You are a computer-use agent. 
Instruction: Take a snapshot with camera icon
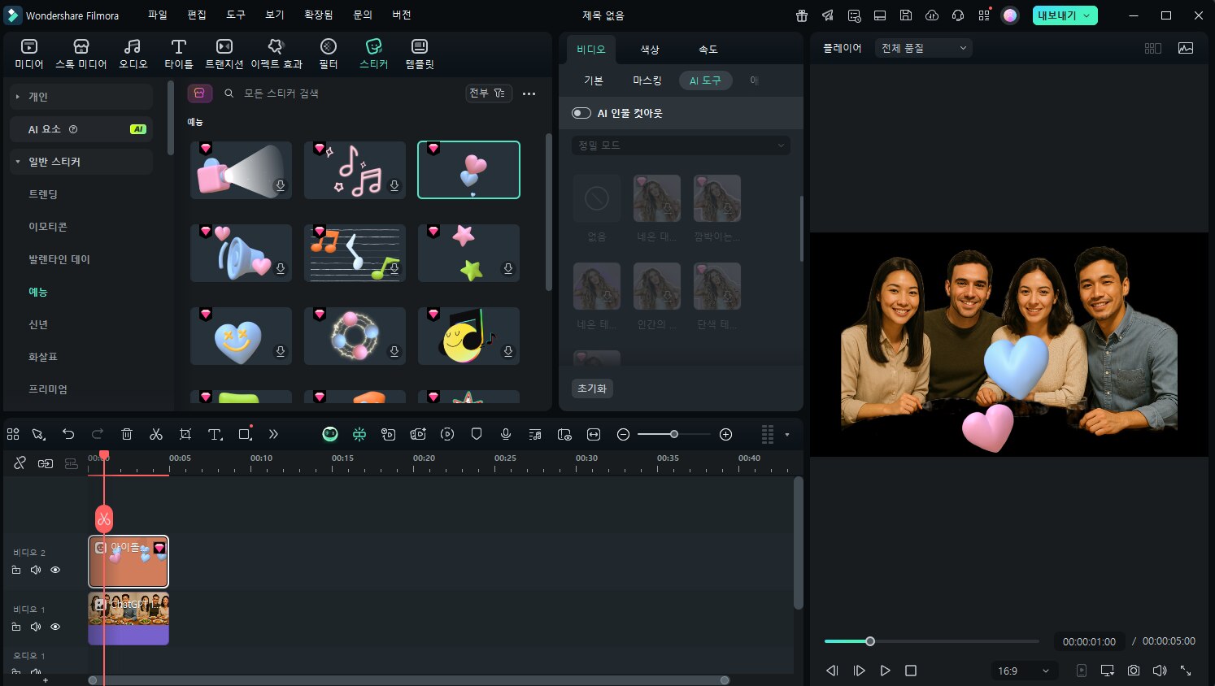[1134, 671]
